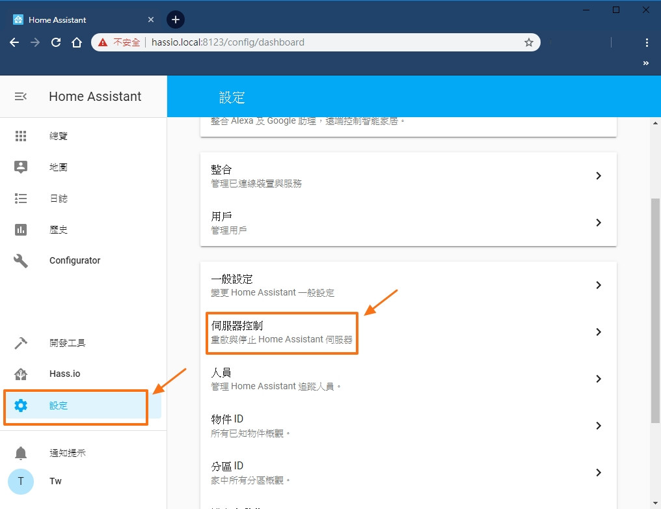Image resolution: width=661 pixels, height=509 pixels.
Task: Expand the 人員 row chevron
Action: tap(598, 379)
